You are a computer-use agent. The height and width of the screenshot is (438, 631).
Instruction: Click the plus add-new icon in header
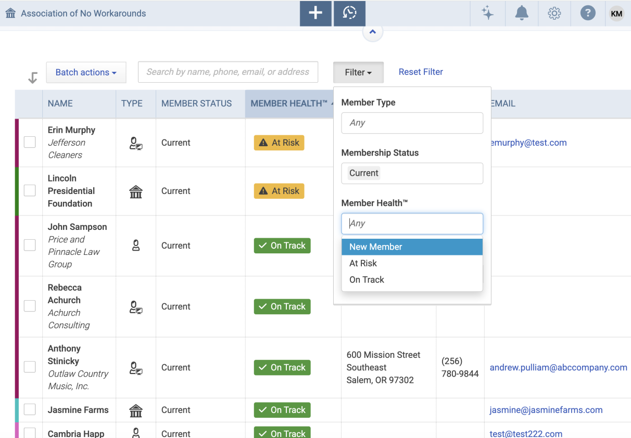[316, 14]
